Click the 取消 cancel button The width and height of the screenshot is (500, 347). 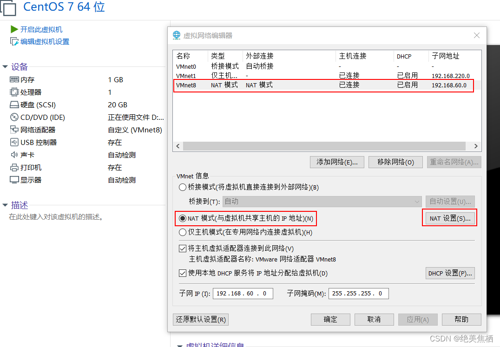tap(374, 319)
